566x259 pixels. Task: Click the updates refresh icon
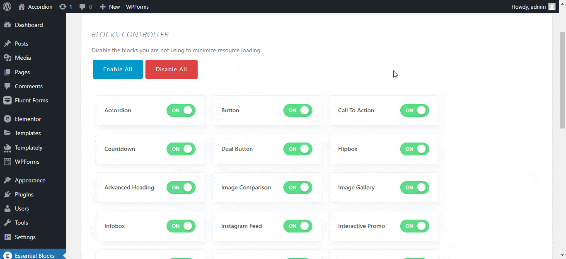[x=63, y=7]
